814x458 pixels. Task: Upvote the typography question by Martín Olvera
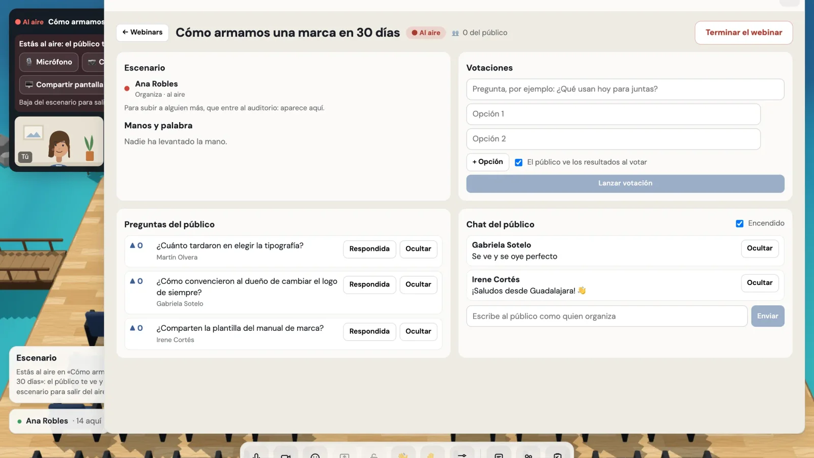click(x=136, y=246)
